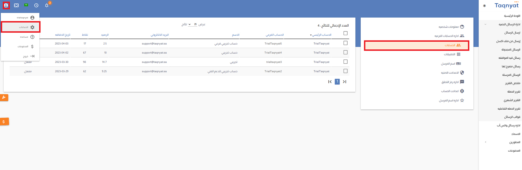Open the notifications bell icon
Viewport: 522px width, 170px height.
pyautogui.click(x=47, y=5)
